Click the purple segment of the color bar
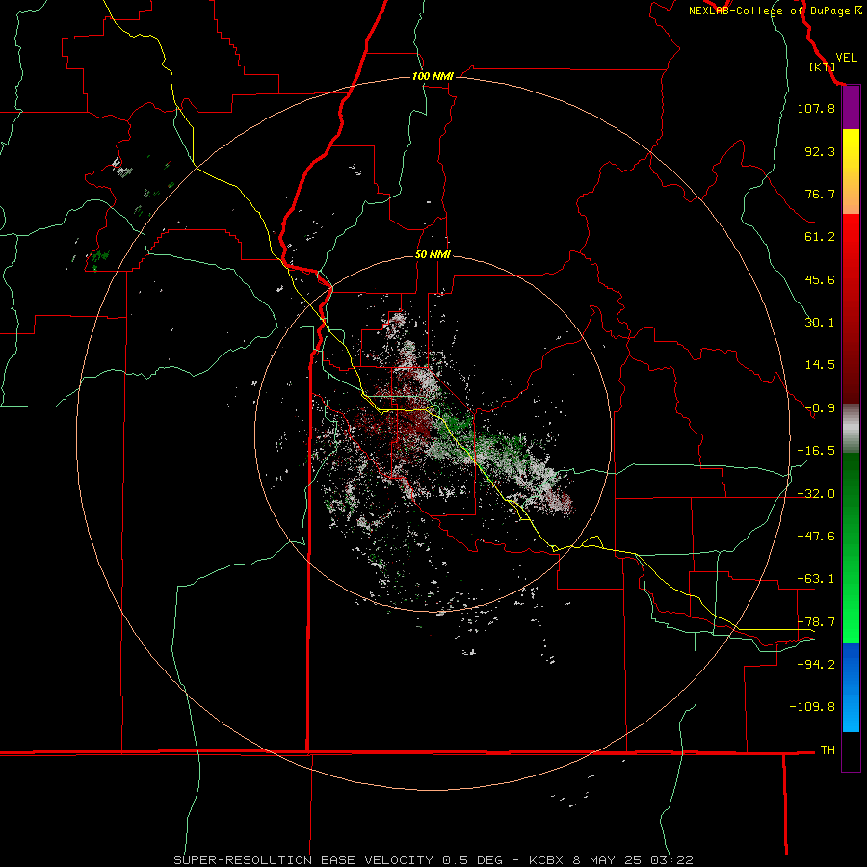Viewport: 867px width, 867px height. click(851, 108)
